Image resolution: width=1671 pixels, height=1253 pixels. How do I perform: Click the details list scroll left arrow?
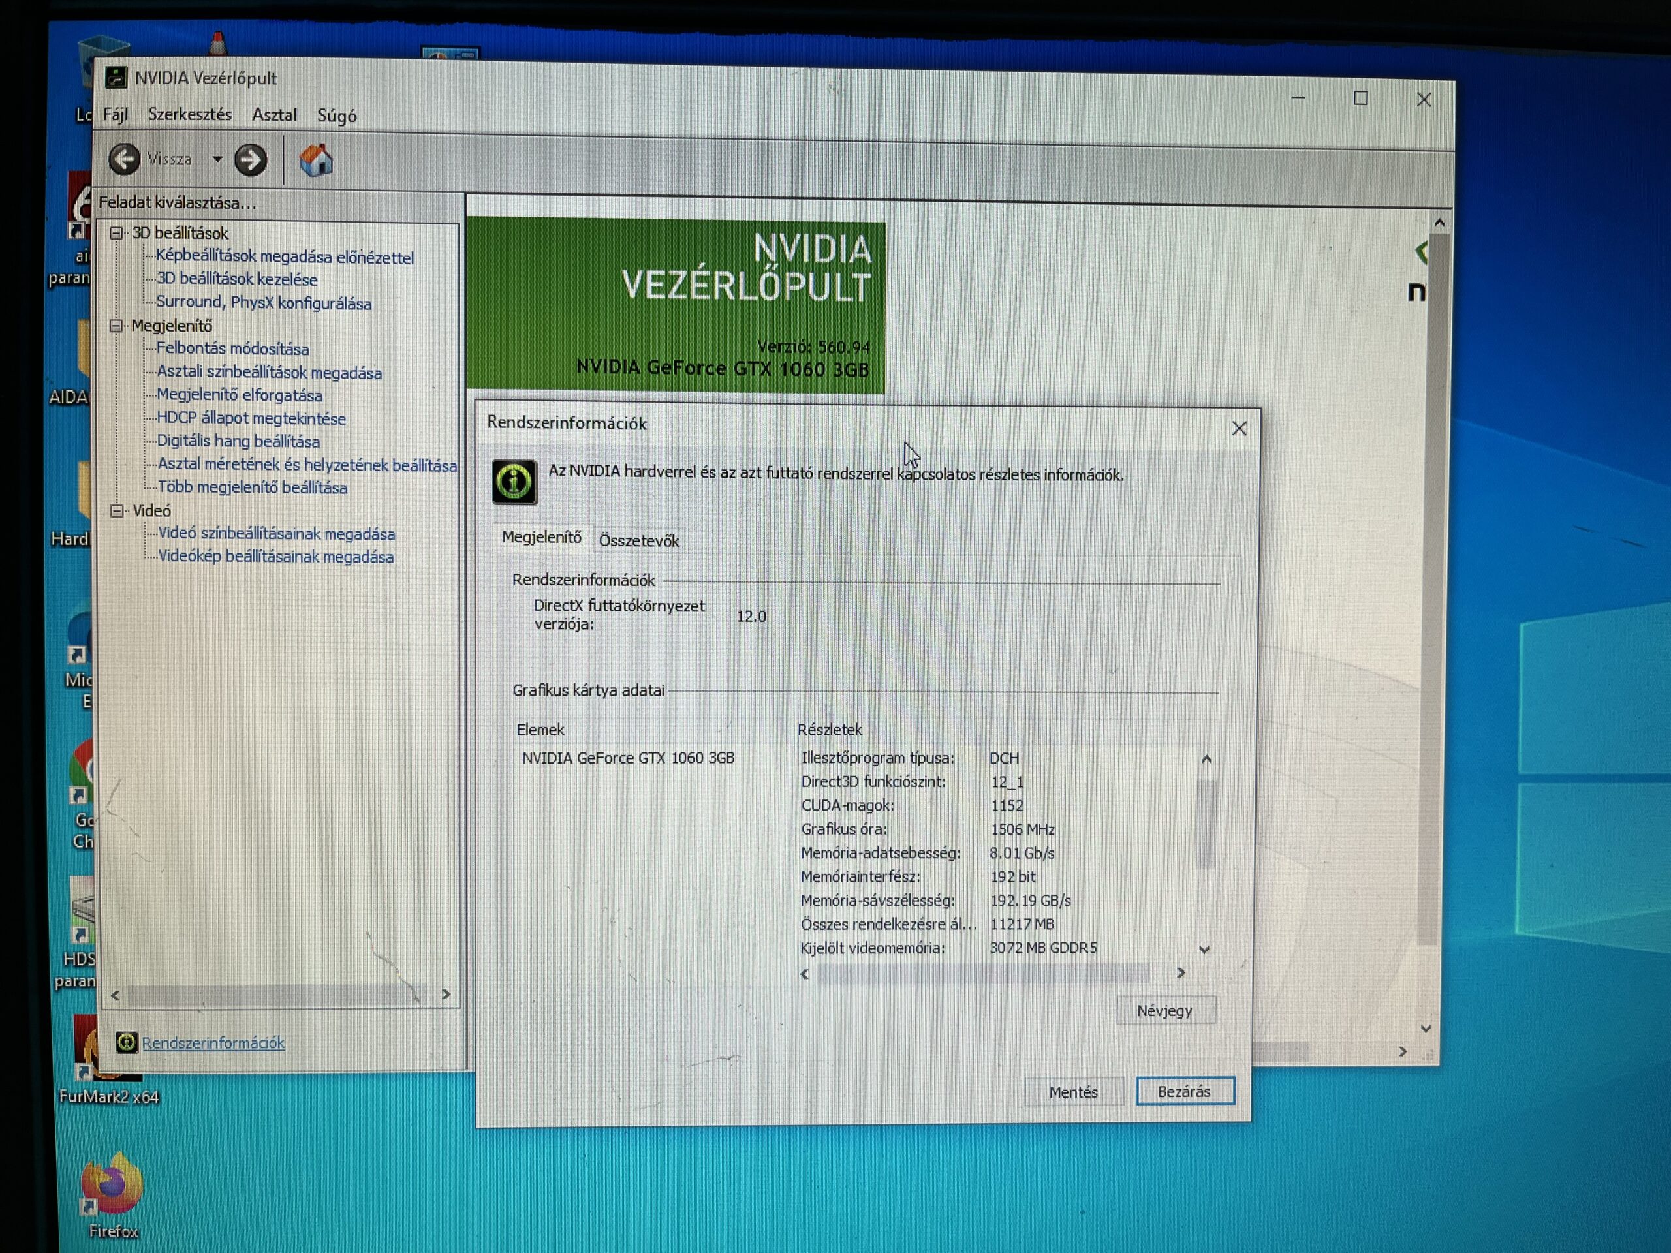(805, 974)
